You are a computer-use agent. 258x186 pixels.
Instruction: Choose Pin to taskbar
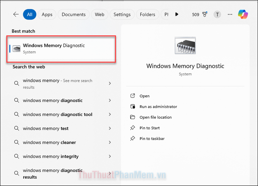pyautogui.click(x=152, y=138)
